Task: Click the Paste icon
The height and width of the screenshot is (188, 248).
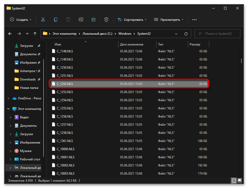Action: 68,19
